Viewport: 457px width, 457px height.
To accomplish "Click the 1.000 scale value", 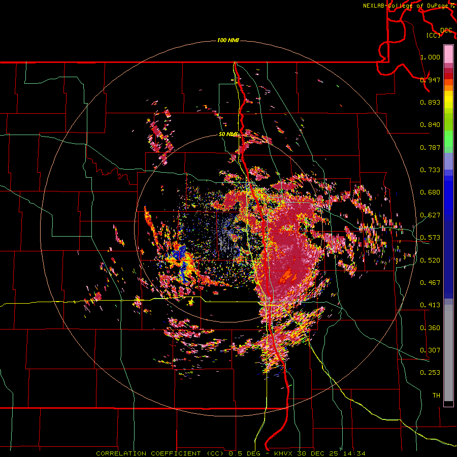I will coord(430,57).
